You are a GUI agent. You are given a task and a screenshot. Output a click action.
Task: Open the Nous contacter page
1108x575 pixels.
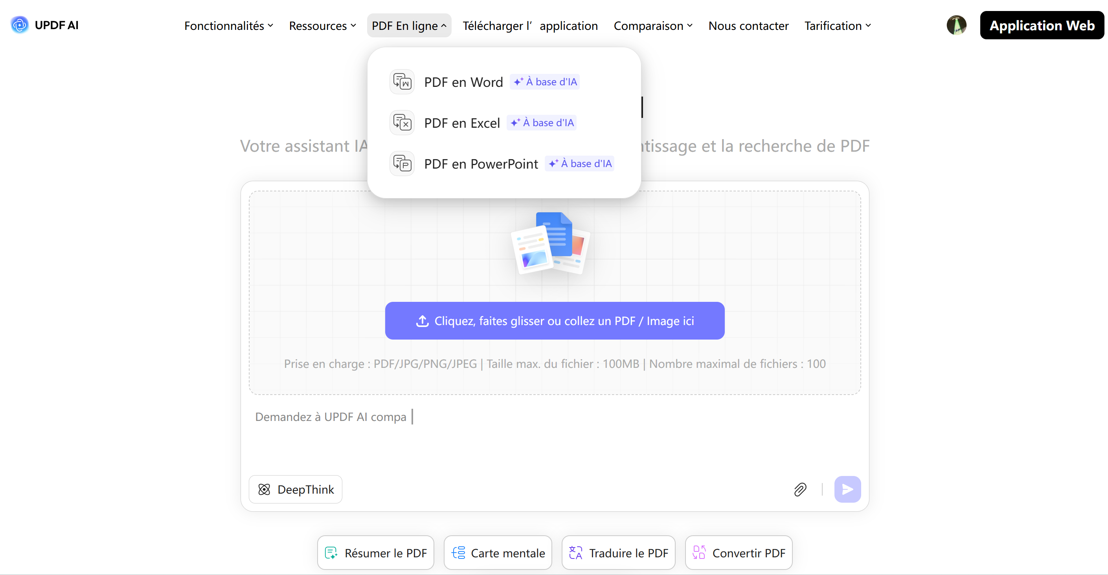click(748, 26)
